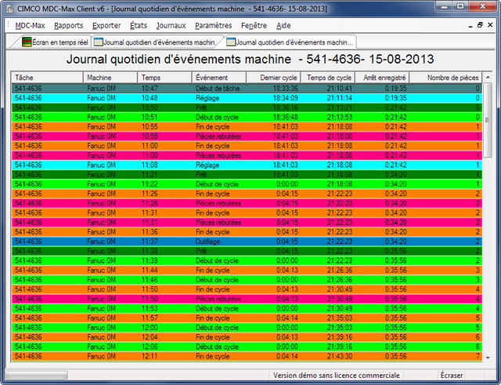Image resolution: width=501 pixels, height=385 pixels.
Task: Select the 11:37 Outillage row
Action: tap(247, 242)
